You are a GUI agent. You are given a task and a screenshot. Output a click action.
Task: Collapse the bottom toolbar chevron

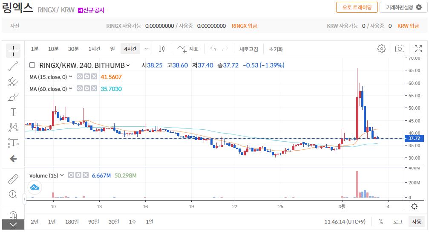[x=13, y=225]
